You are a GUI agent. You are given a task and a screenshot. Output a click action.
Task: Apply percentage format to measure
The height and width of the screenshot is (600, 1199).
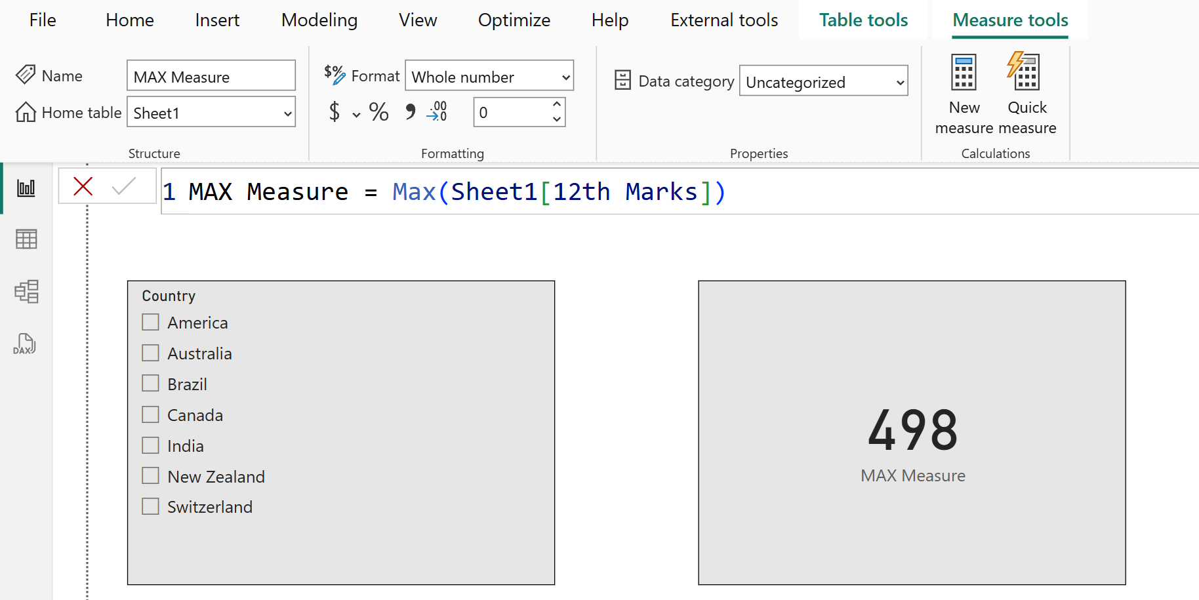[378, 112]
